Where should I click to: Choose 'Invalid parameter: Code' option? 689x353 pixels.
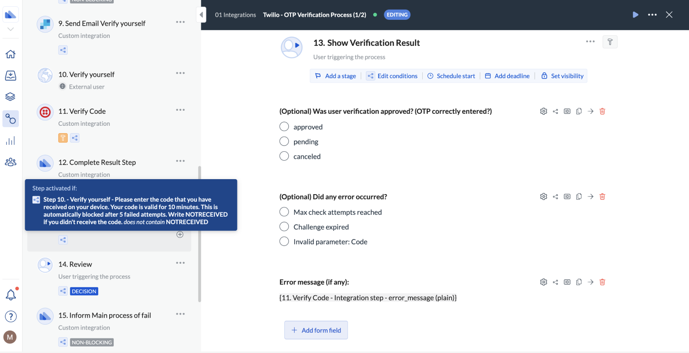[284, 241]
